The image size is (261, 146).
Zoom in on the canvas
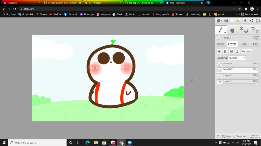click(241, 28)
